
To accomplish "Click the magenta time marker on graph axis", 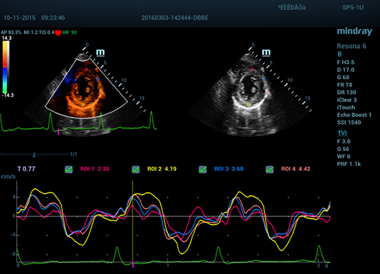I will pyautogui.click(x=133, y=265).
